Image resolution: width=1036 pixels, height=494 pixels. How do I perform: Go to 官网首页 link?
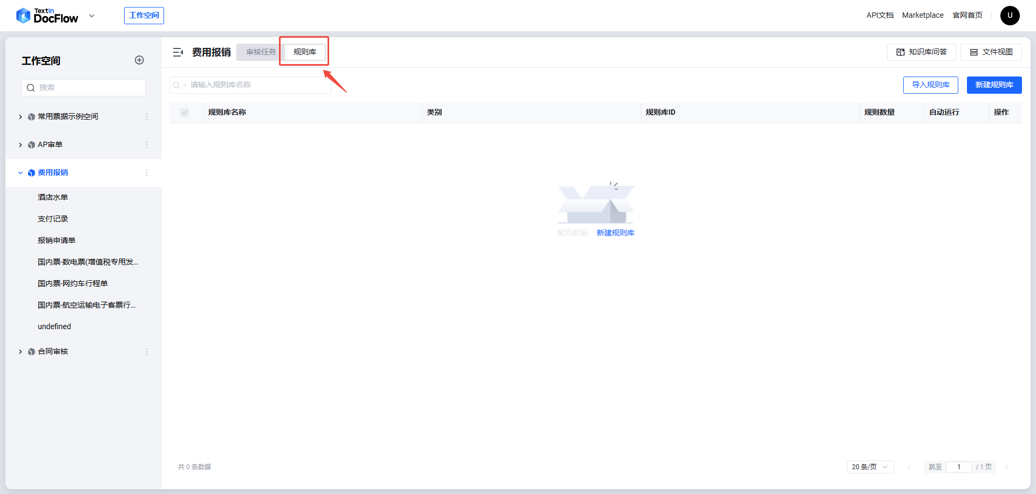click(967, 15)
